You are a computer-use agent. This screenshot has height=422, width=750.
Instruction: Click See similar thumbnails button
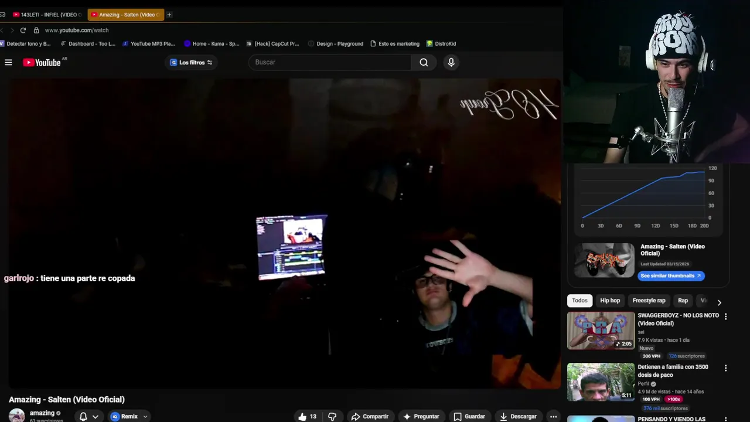[x=671, y=275]
